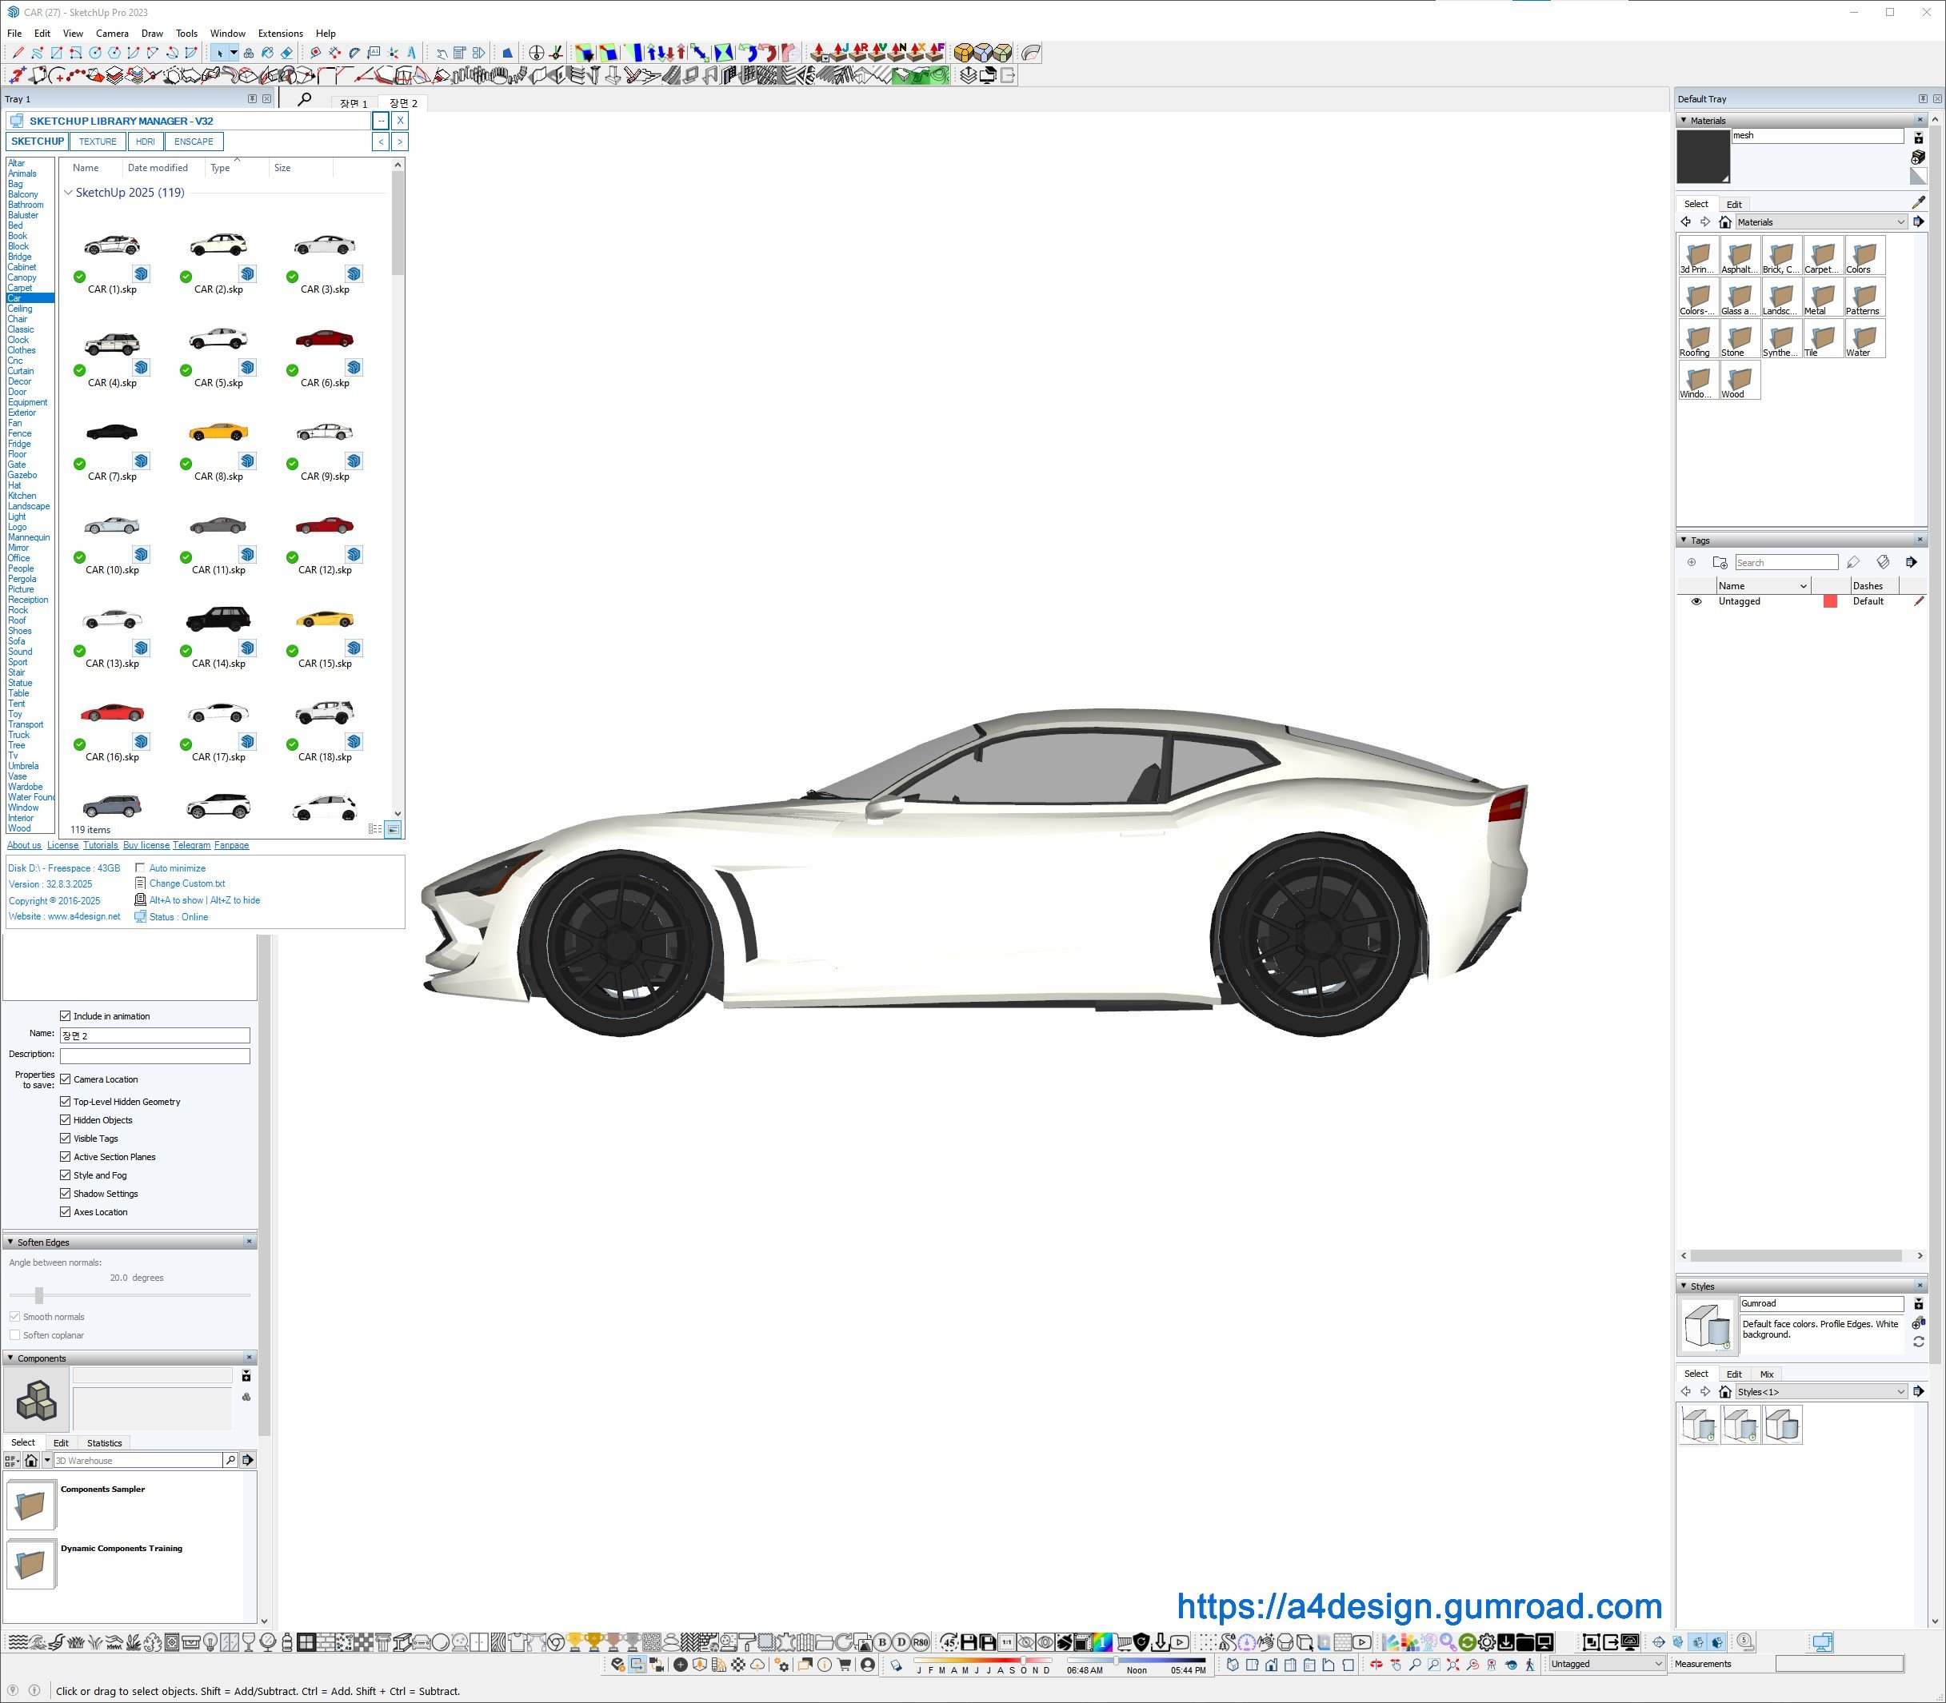Select CAR (8).skp yellow car thumbnail

(218, 433)
